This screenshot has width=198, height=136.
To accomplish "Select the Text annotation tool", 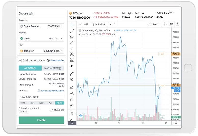I will tap(72, 48).
